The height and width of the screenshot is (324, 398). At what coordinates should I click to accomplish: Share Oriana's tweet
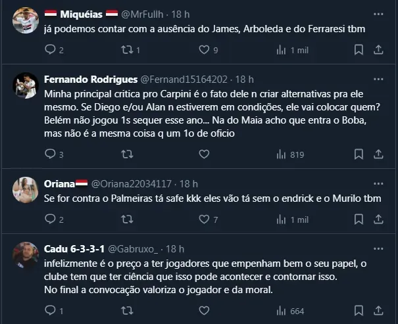point(379,220)
